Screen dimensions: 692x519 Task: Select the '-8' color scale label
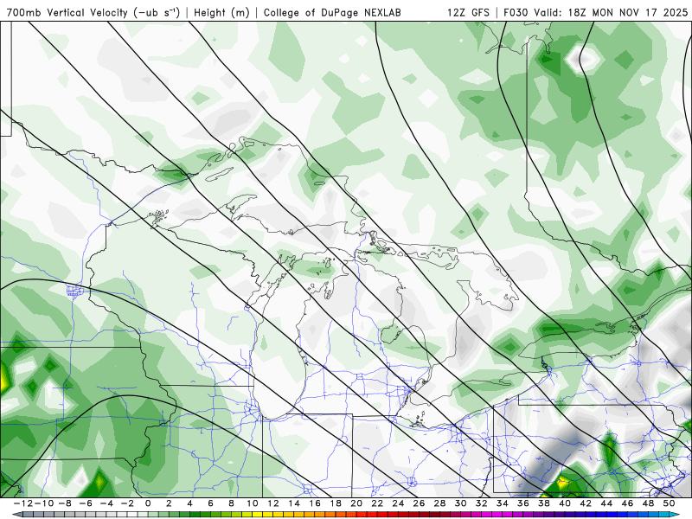(65, 503)
